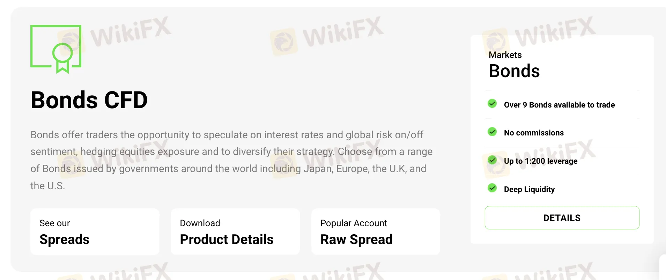Click the checkmark beside Over 9 Bonds
The image size is (666, 280).
(x=492, y=104)
